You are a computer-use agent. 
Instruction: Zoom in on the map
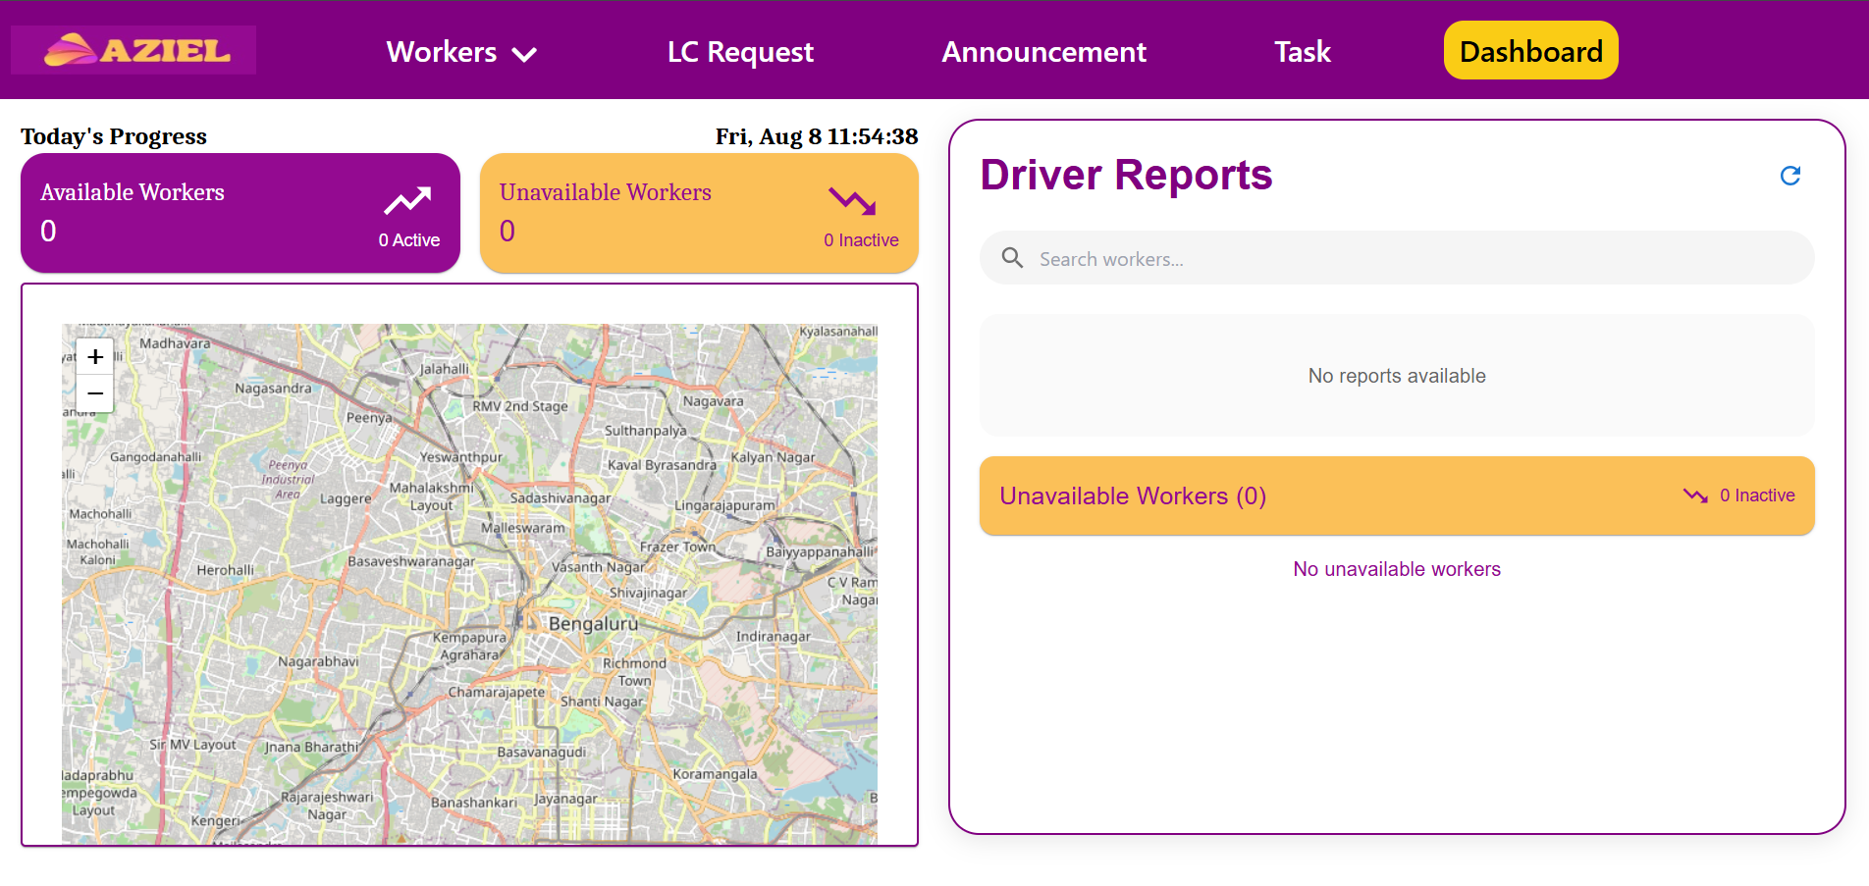pos(95,357)
